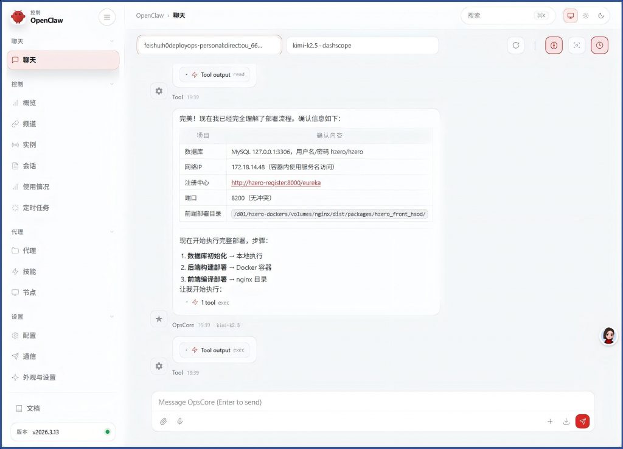Viewport: 623px width, 449px height.
Task: Attach a file with the paperclip icon
Action: coord(163,421)
